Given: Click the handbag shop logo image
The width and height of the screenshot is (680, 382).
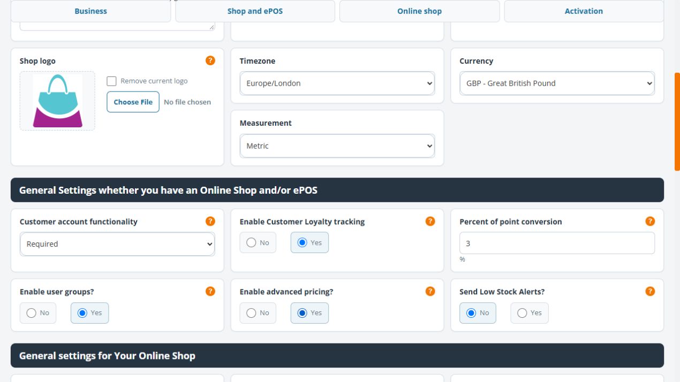Looking at the screenshot, I should point(58,101).
